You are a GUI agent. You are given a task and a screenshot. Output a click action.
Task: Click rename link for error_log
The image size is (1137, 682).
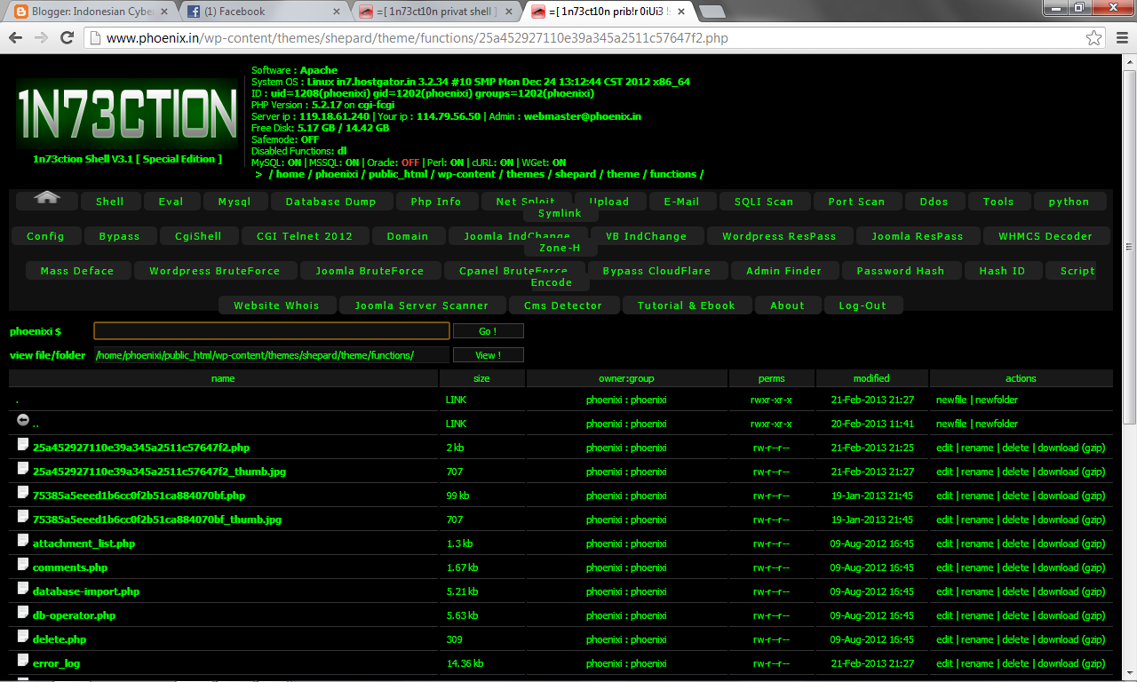click(x=977, y=663)
